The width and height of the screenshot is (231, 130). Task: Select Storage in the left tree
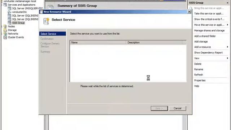pyautogui.click(x=12, y=30)
